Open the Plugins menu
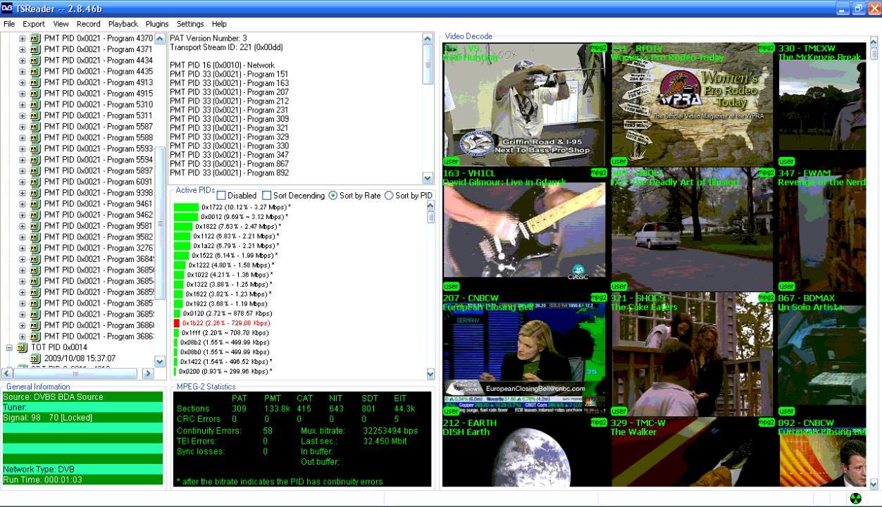882x507 pixels. click(x=157, y=24)
